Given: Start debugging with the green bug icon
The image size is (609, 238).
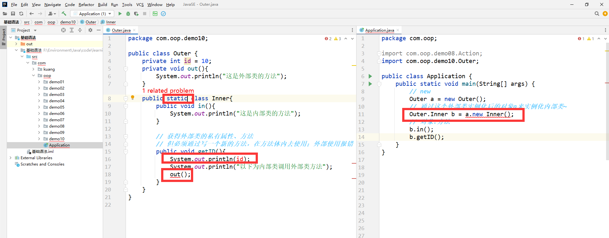Looking at the screenshot, I should pos(128,14).
